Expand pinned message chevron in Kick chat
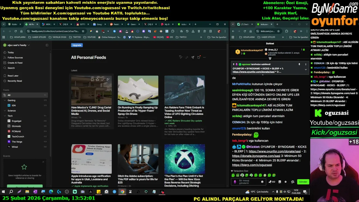Screen dimensions: 359x202 click(x=306, y=69)
